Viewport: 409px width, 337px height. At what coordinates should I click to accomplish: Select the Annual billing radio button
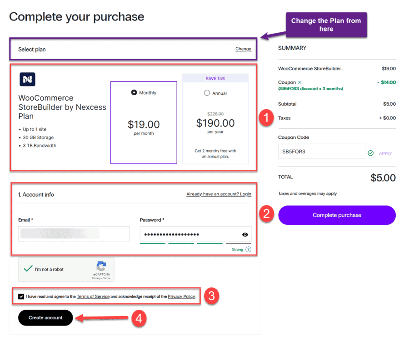click(x=207, y=93)
